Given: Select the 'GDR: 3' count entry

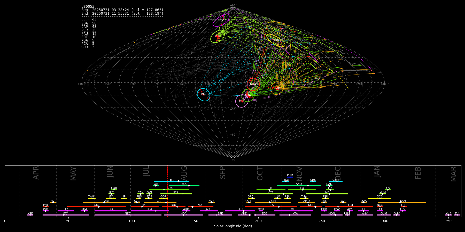Looking at the screenshot, I should tap(88, 47).
